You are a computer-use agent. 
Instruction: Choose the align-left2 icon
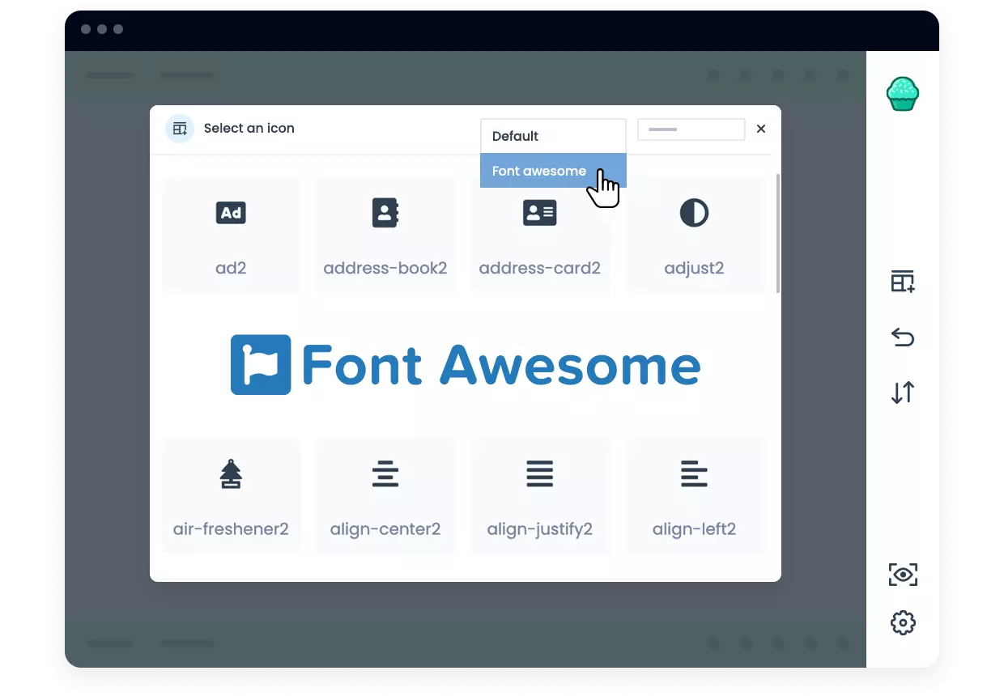pos(694,495)
